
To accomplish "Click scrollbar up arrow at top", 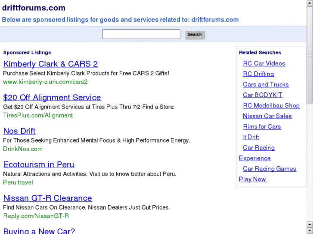I will 310,3.
